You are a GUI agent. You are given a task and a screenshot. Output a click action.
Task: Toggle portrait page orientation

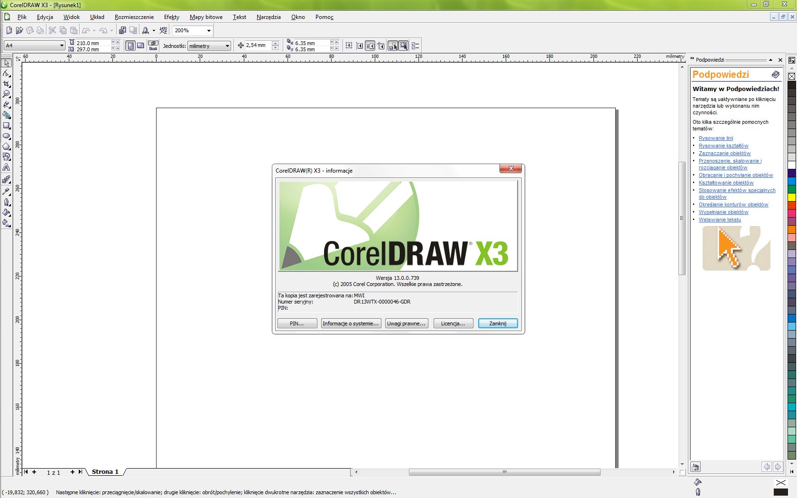coord(130,46)
